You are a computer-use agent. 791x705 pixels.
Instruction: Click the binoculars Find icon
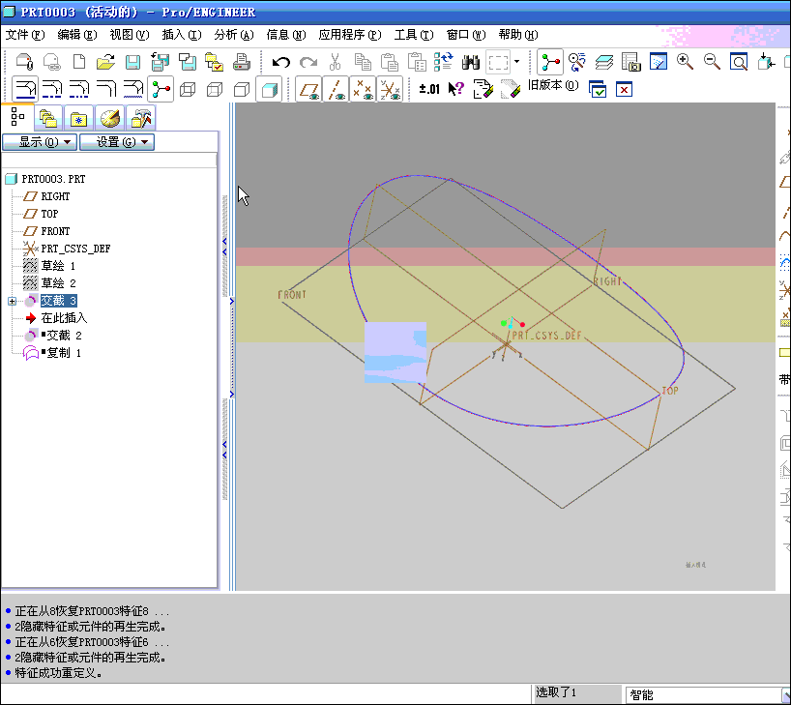[x=472, y=63]
